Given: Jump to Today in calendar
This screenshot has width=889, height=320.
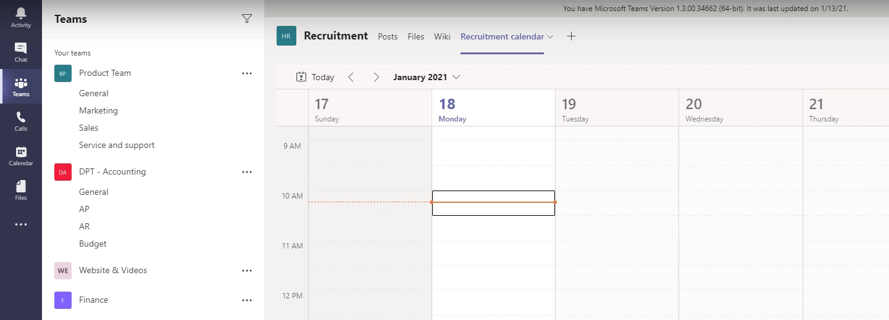Looking at the screenshot, I should click(x=315, y=77).
